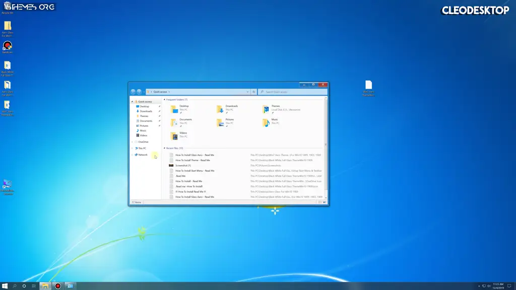Collapse the Recent files section
The width and height of the screenshot is (516, 290).
(x=165, y=148)
